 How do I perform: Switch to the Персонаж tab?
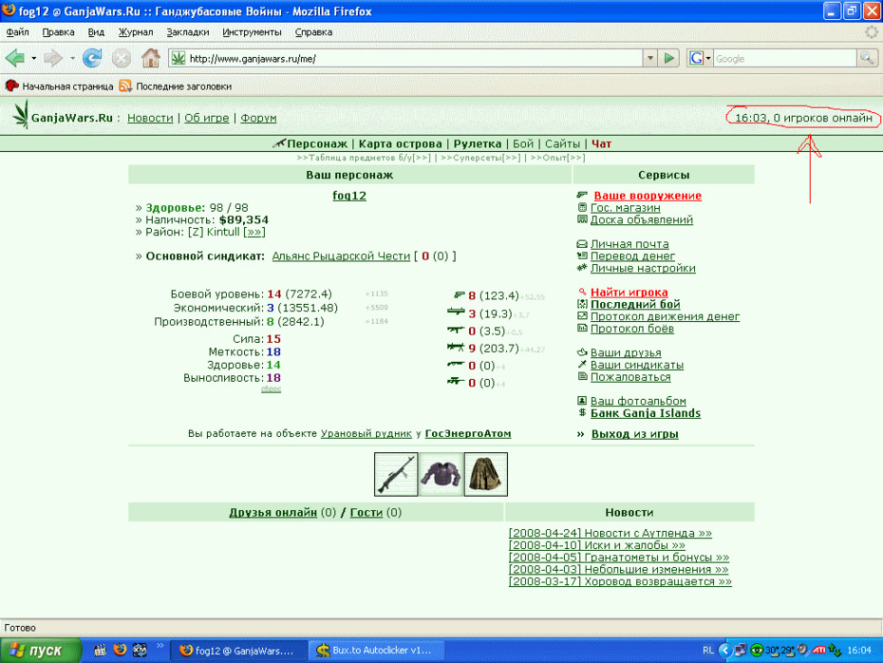pos(316,143)
